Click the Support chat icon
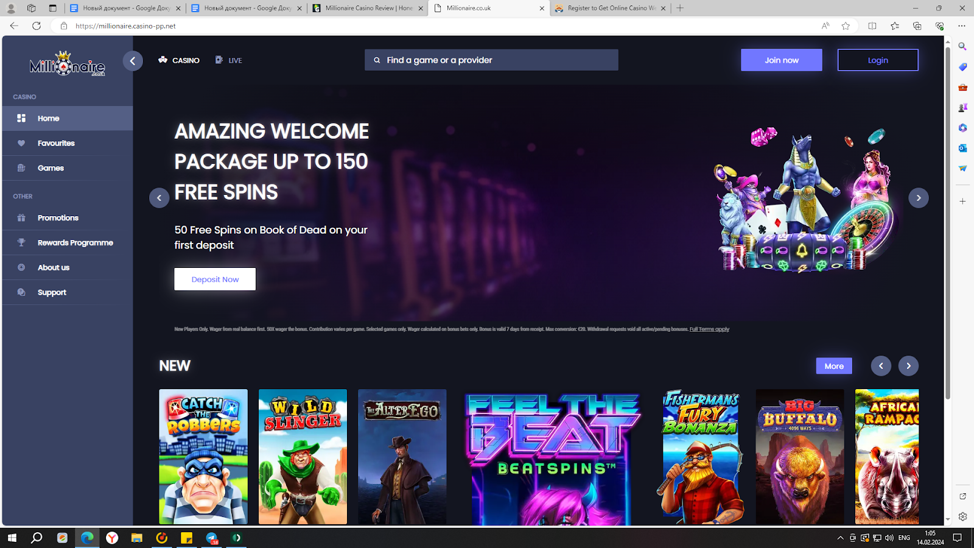This screenshot has width=974, height=548. click(21, 292)
